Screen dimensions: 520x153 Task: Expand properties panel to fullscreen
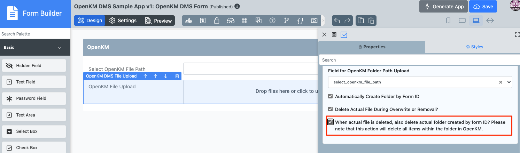[x=517, y=34]
